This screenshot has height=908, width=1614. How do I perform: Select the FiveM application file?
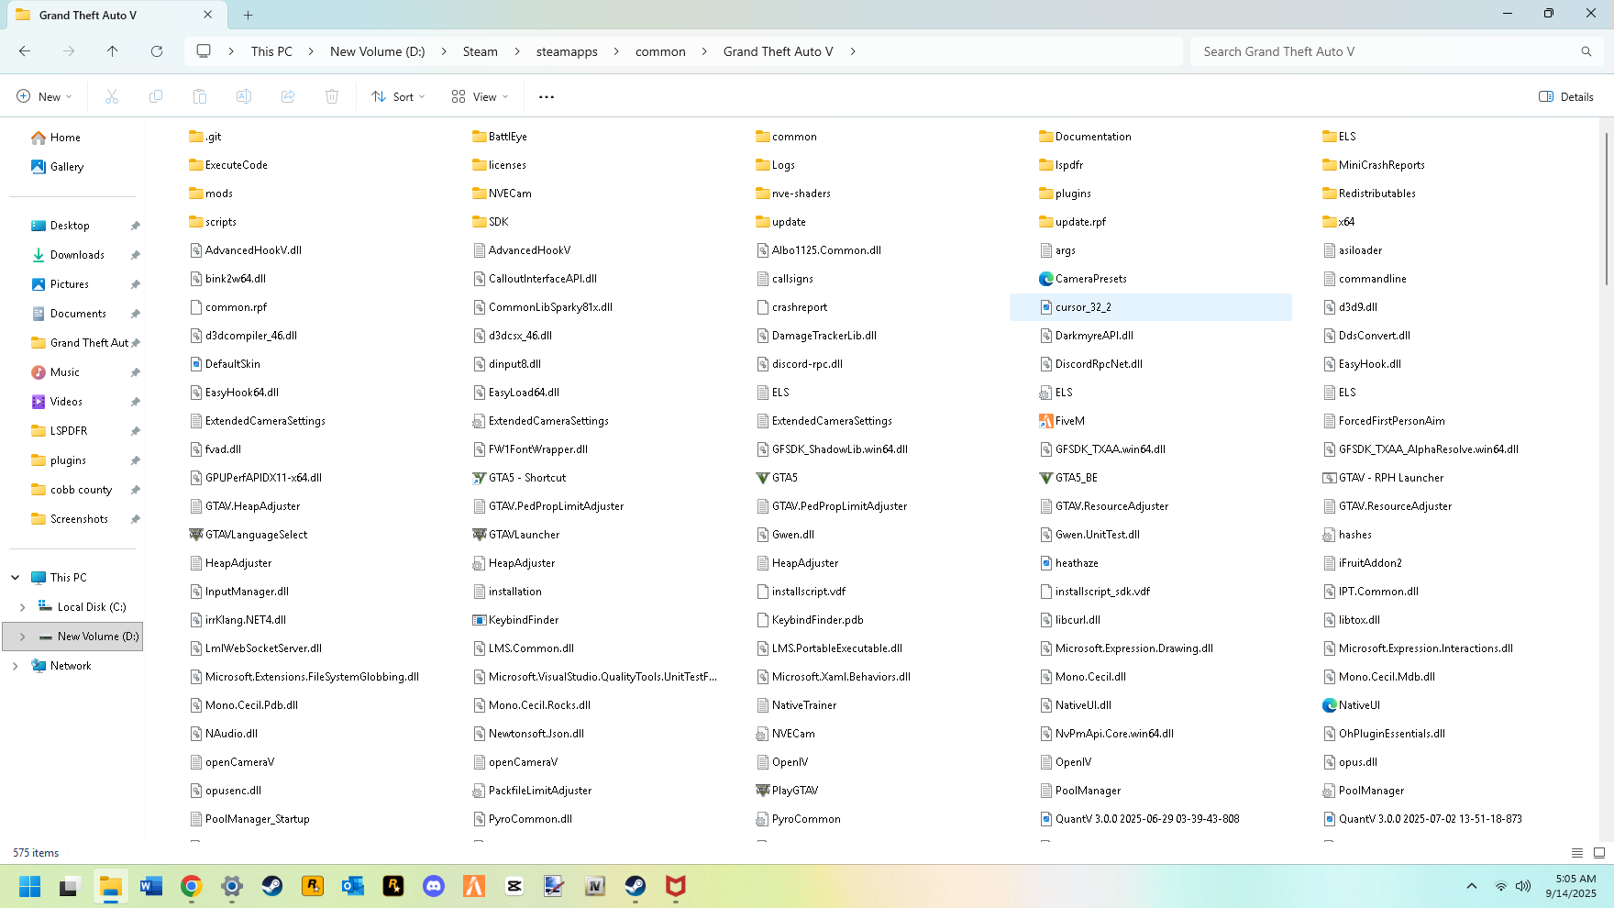(1062, 421)
